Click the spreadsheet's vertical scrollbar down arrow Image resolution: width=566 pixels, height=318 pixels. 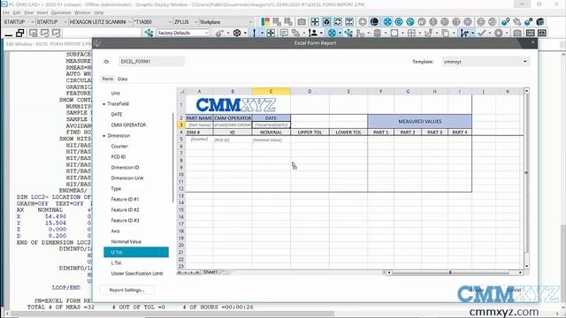[x=526, y=266]
